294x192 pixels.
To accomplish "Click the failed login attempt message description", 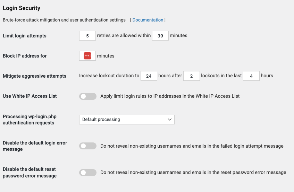I will point(192,146).
